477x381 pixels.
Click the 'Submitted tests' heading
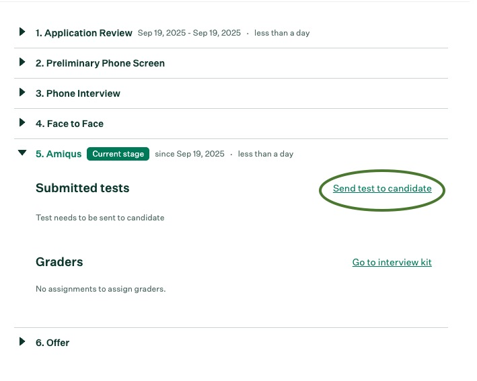(82, 188)
